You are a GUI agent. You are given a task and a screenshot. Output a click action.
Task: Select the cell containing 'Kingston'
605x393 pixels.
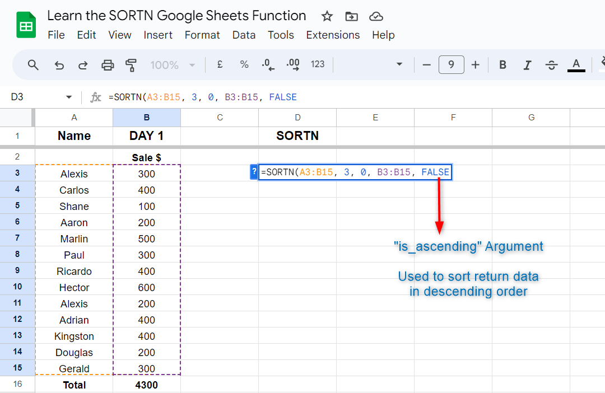(x=74, y=336)
